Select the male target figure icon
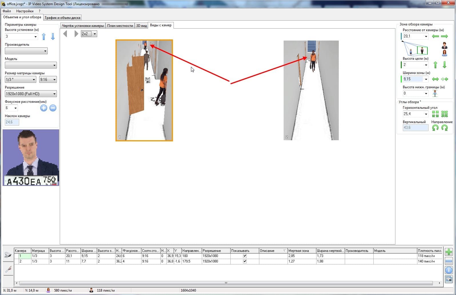 coord(445,45)
